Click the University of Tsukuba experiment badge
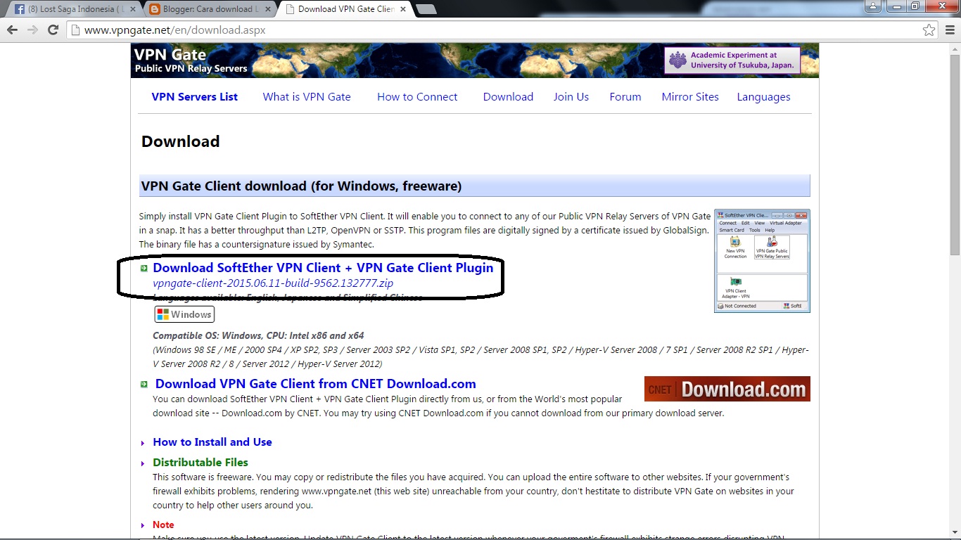This screenshot has width=961, height=540. [732, 60]
